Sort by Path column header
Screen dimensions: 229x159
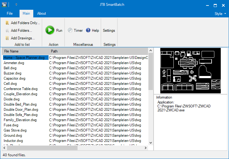[98, 51]
